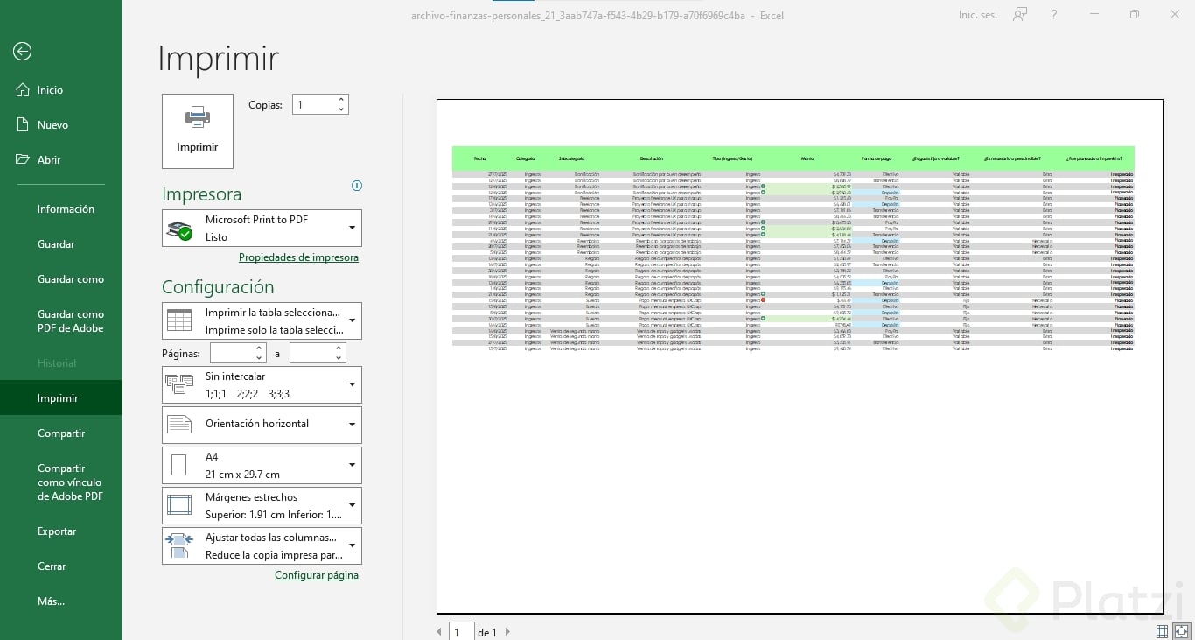Click the printer icon Imprimir button
The image size is (1195, 640).
(198, 131)
